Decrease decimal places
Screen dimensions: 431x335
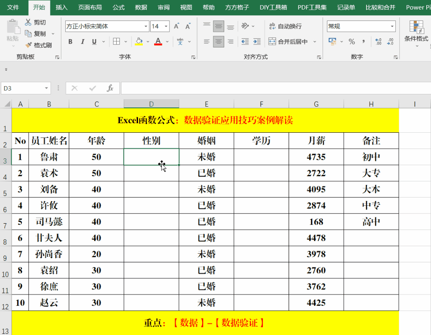click(x=391, y=42)
